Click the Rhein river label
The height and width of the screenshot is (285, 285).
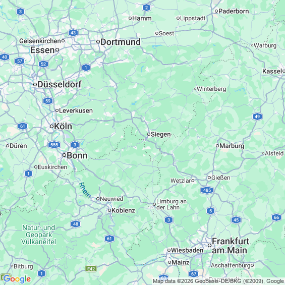pos(85,190)
